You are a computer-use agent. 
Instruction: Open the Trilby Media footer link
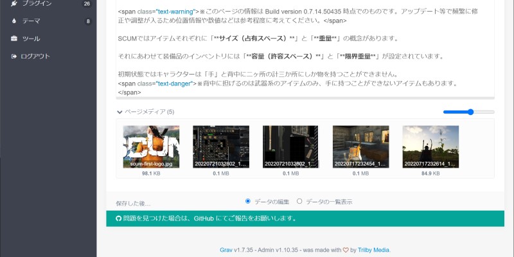pos(373,250)
